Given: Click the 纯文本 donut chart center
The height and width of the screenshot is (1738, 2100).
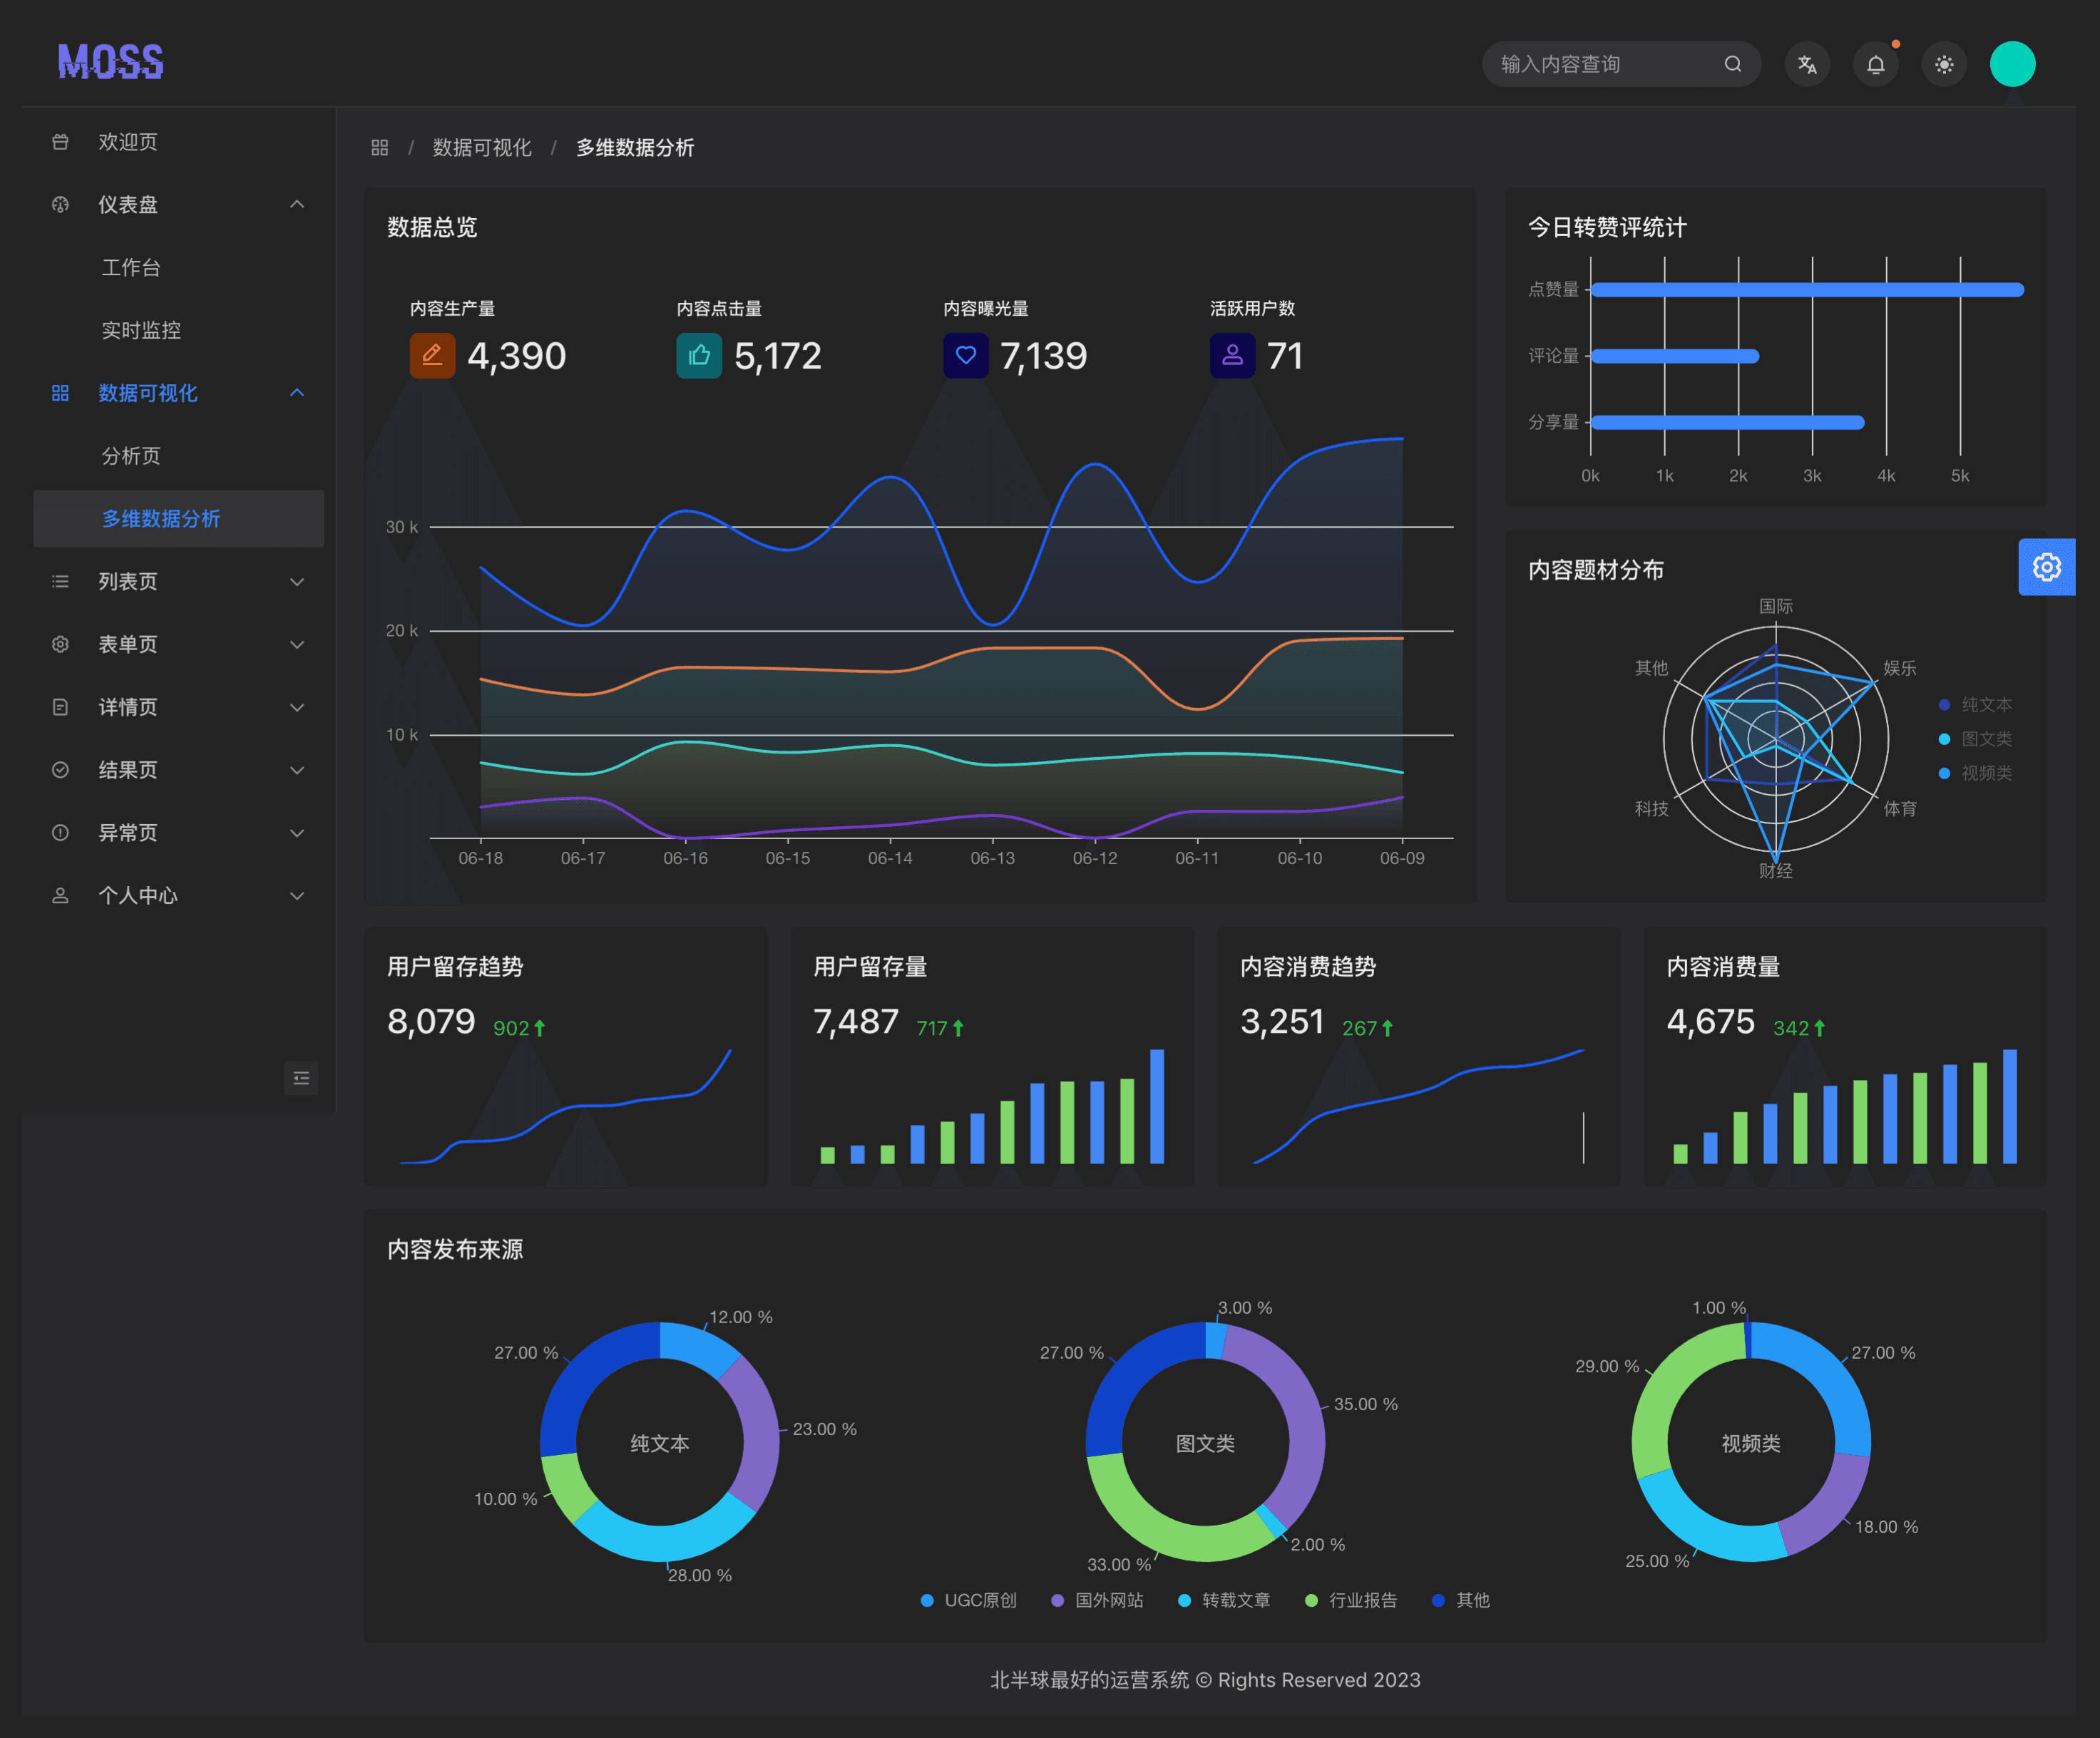Looking at the screenshot, I should [x=660, y=1444].
